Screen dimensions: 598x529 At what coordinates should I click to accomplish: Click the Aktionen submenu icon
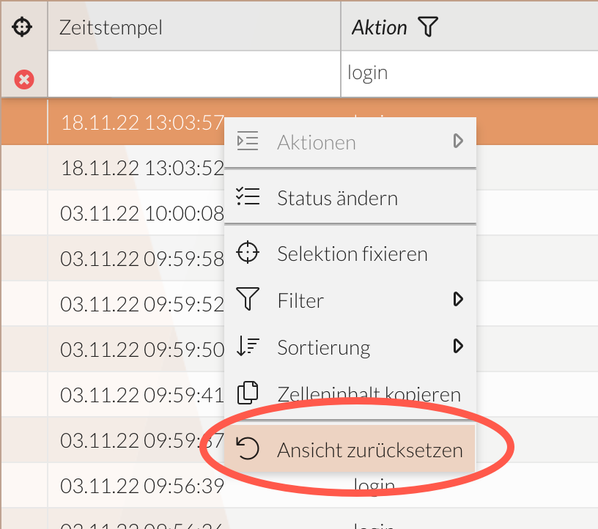[248, 141]
